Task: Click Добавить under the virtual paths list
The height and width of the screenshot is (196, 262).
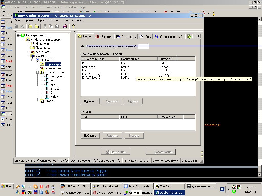Action: click(x=90, y=101)
